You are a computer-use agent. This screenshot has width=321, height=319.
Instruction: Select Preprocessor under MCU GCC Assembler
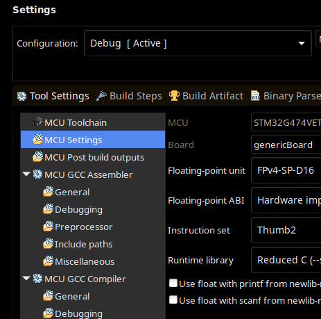coord(84,227)
